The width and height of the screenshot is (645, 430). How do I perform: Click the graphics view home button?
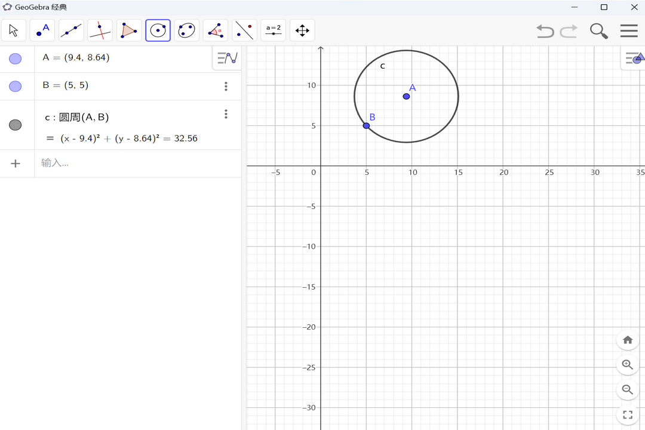pyautogui.click(x=627, y=339)
